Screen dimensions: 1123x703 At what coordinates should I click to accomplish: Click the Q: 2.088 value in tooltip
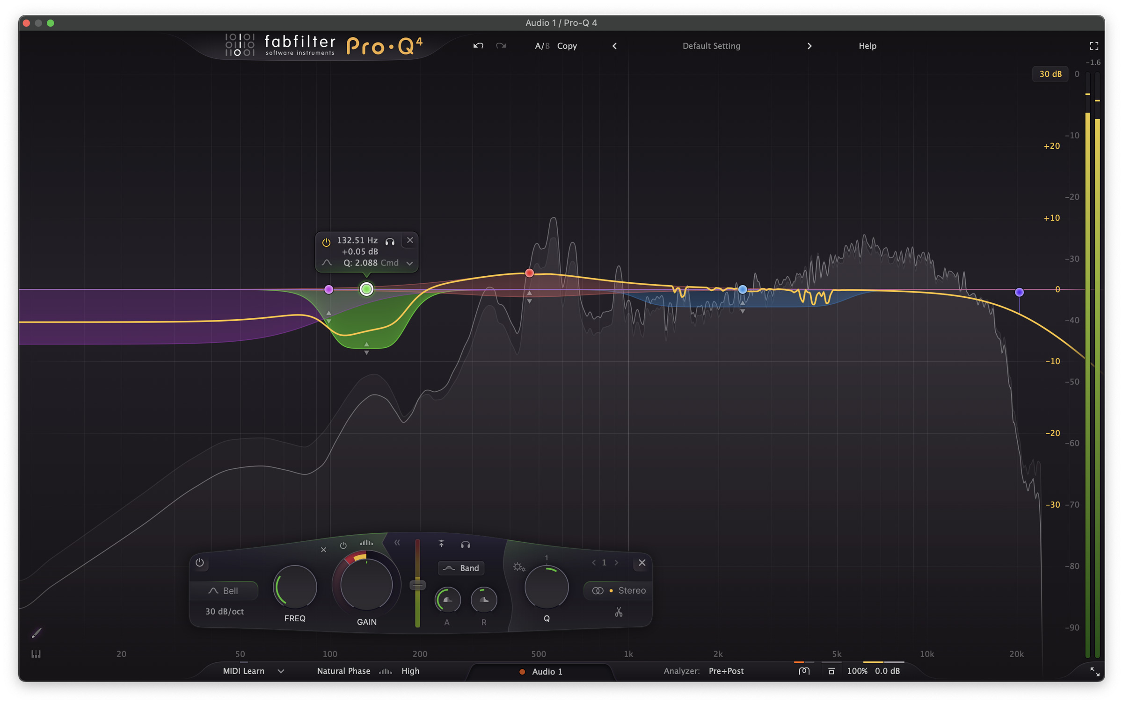click(360, 263)
